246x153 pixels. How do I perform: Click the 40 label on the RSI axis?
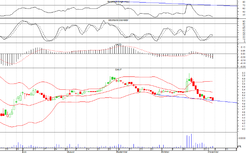pos(244,15)
